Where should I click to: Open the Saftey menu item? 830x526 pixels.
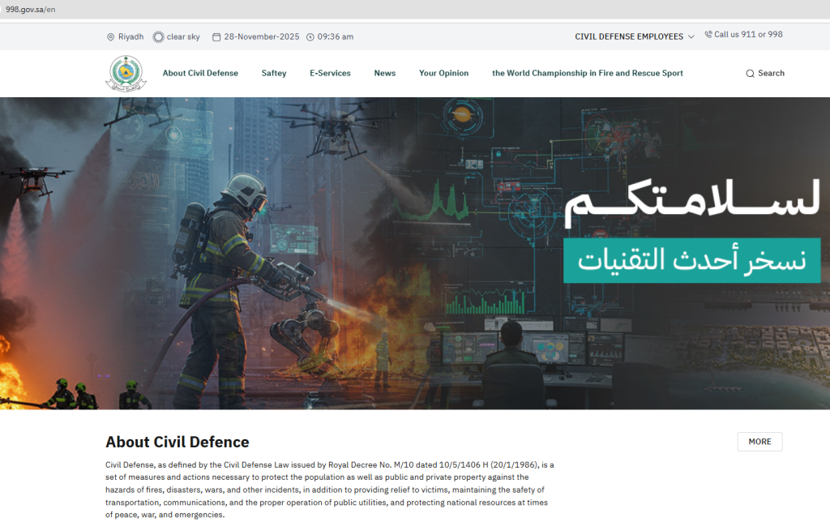(x=274, y=73)
